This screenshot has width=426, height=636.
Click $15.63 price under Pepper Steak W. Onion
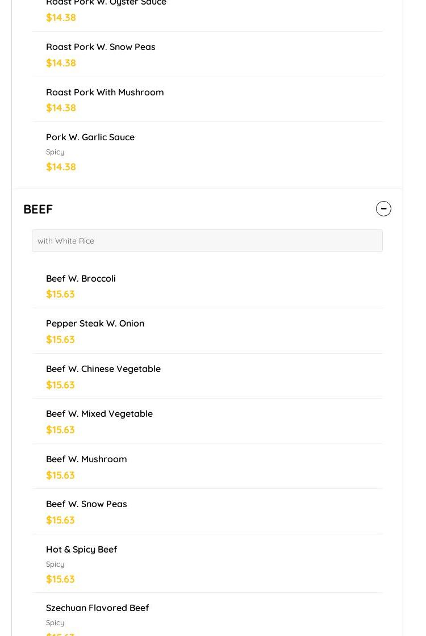[x=60, y=340]
